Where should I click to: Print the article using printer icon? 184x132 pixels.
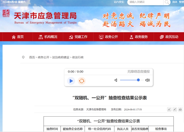(180, 109)
